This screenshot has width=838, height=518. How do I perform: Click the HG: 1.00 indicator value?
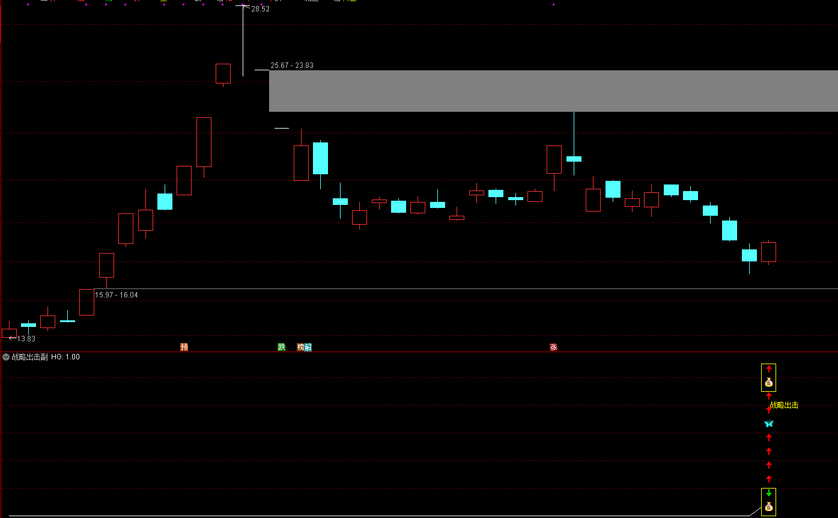coord(65,357)
